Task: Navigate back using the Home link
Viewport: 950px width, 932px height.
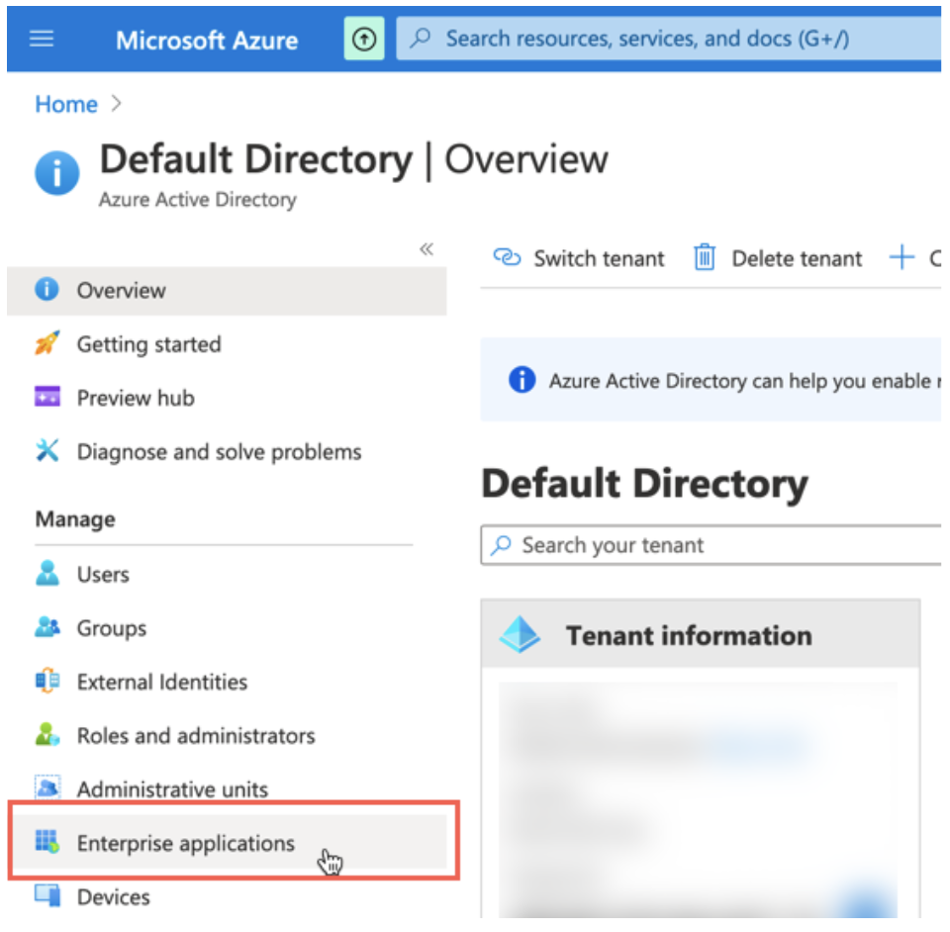Action: coord(65,104)
